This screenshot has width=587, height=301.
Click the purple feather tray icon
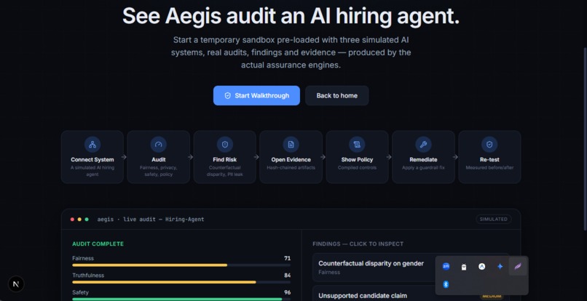518,267
